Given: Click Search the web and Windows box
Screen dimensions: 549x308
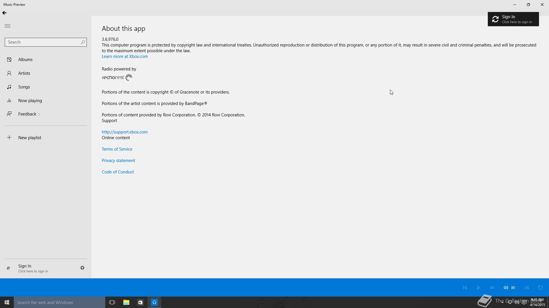Looking at the screenshot, I should [59, 302].
